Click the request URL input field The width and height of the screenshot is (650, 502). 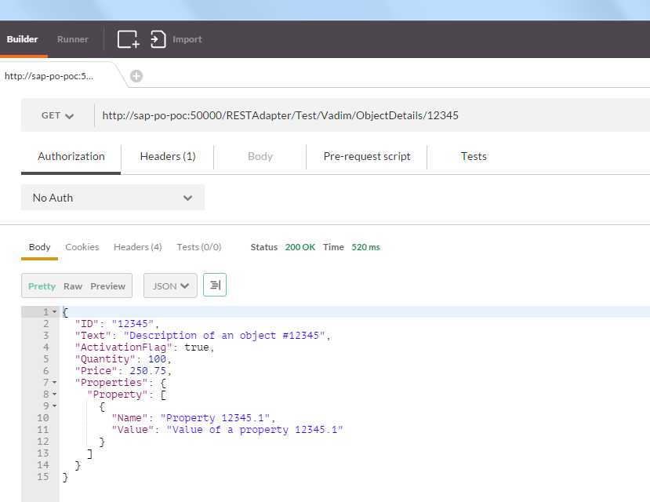pos(372,115)
